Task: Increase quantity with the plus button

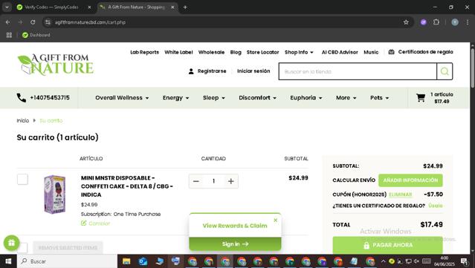Action: coord(231,181)
